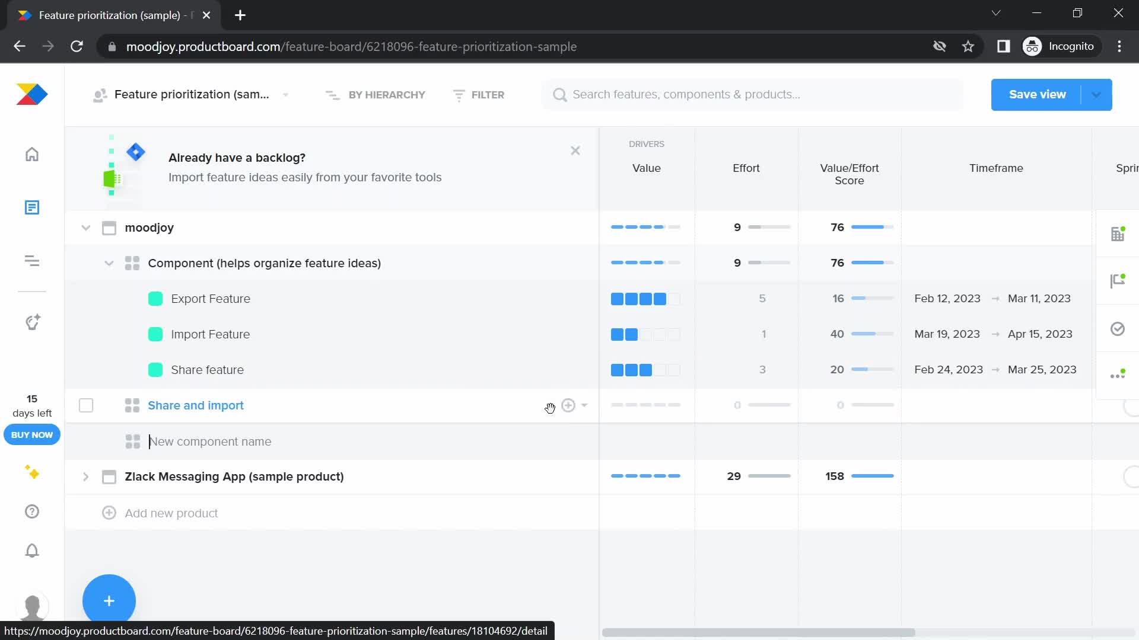Screen dimensions: 1139x640
Task: Click the Productboard logo icon
Action: (32, 95)
